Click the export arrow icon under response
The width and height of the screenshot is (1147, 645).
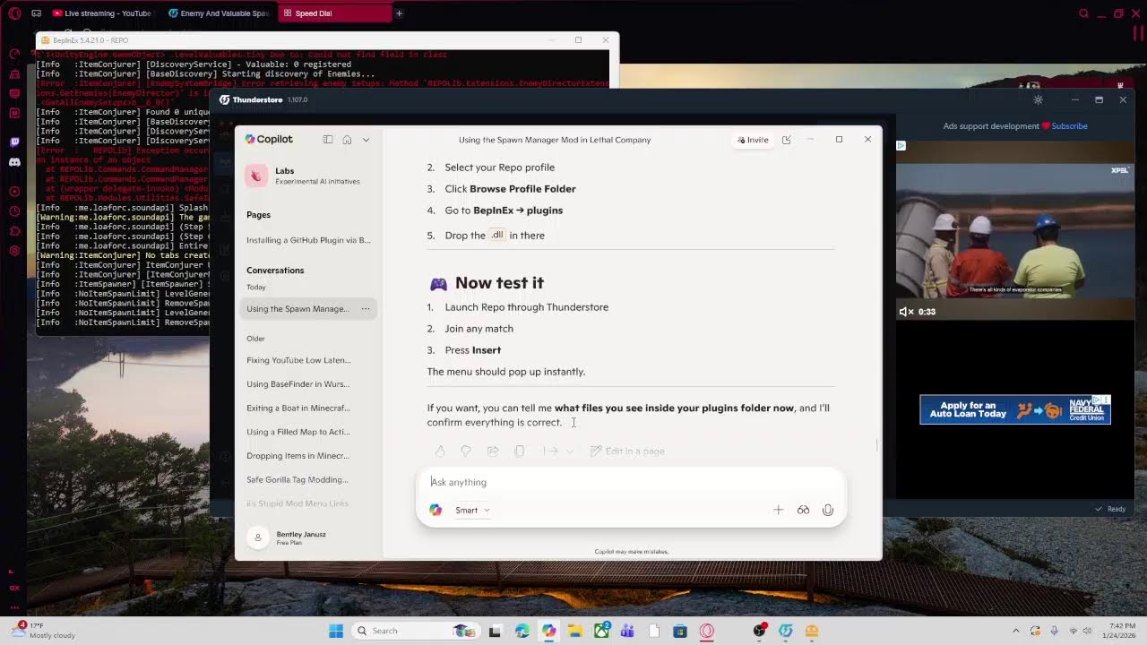pyautogui.click(x=550, y=451)
